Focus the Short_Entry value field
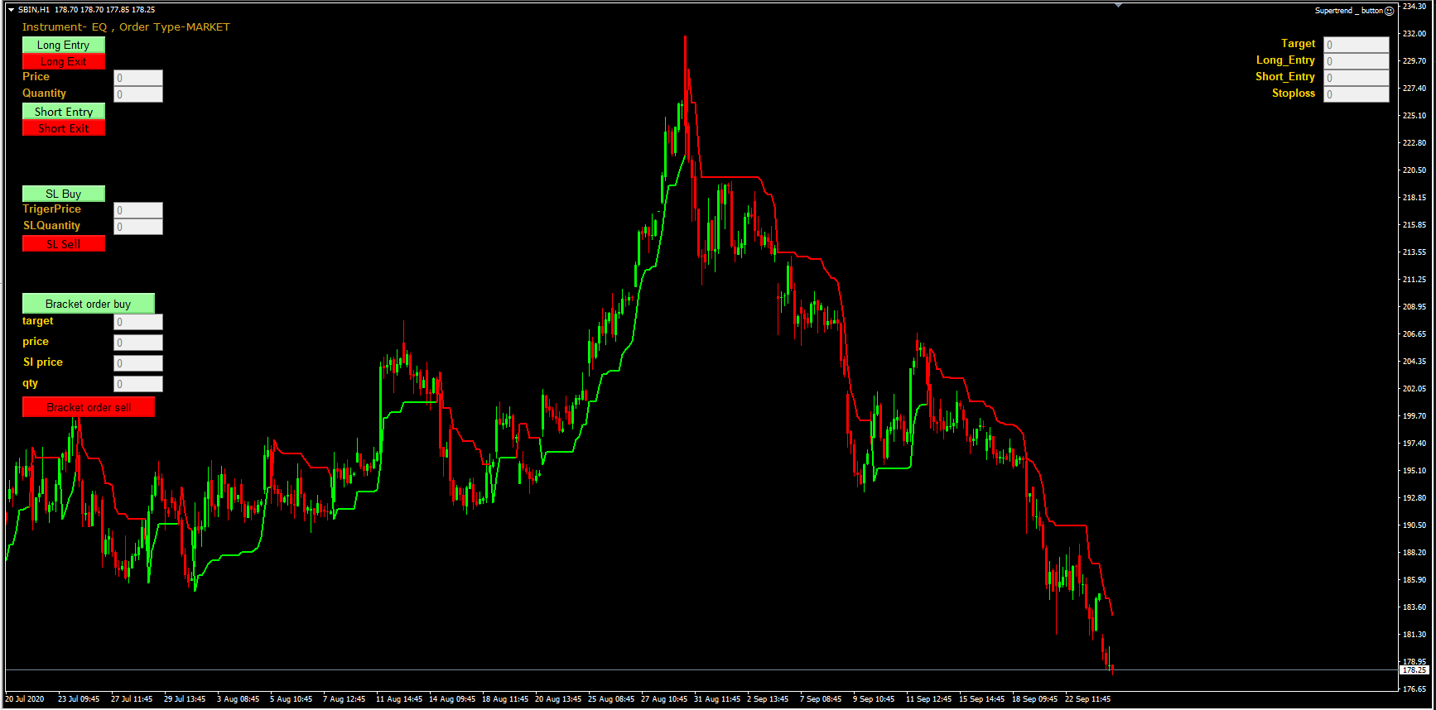 tap(1356, 78)
